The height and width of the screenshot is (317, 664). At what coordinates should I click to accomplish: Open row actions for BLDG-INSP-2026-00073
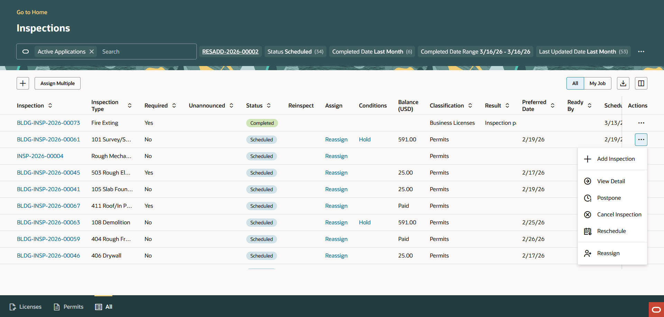tap(642, 123)
